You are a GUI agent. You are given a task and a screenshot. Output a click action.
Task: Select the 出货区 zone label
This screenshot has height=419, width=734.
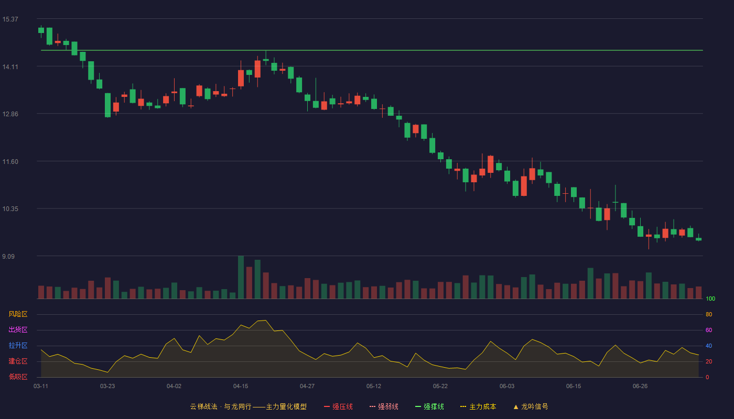tap(18, 330)
